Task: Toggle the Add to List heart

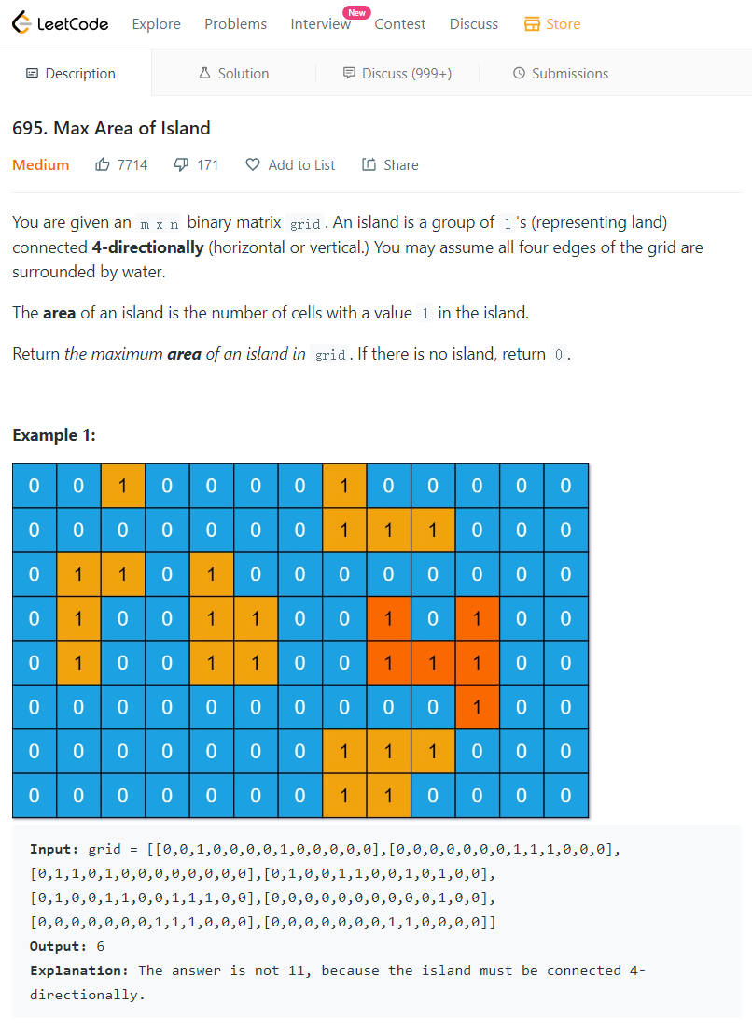Action: click(x=253, y=164)
